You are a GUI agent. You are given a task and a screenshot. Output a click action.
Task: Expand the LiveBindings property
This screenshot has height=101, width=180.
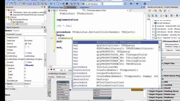pos(6,56)
